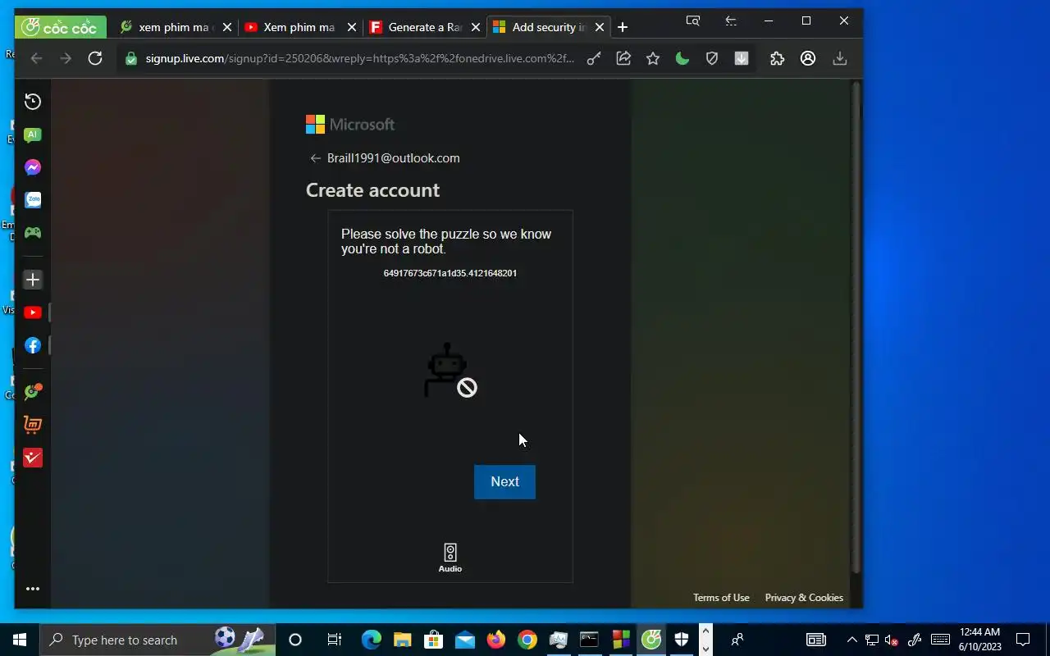Viewport: 1050px width, 656px height.
Task: Open Mail app from taskbar
Action: point(465,640)
